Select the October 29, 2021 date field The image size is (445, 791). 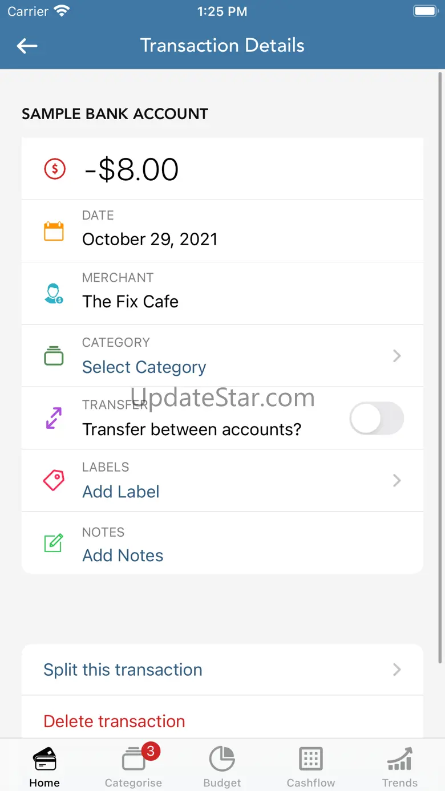[x=222, y=231]
